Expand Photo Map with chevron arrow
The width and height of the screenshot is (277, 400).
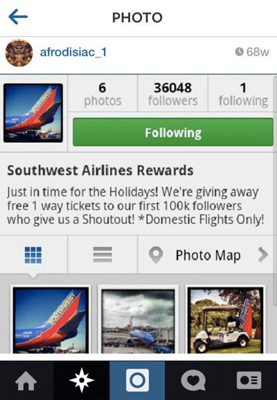[263, 254]
